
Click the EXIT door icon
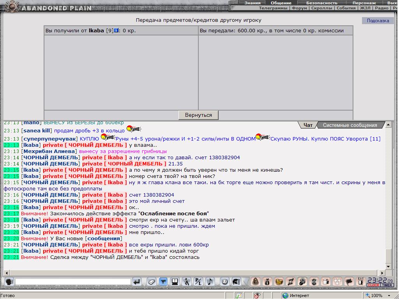click(x=360, y=281)
